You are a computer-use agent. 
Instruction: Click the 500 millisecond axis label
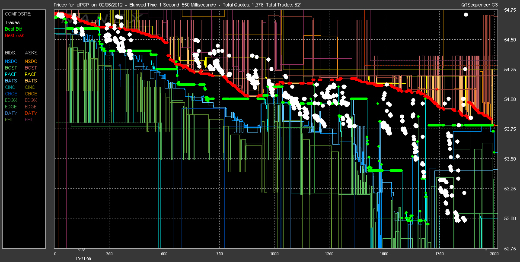(164, 254)
